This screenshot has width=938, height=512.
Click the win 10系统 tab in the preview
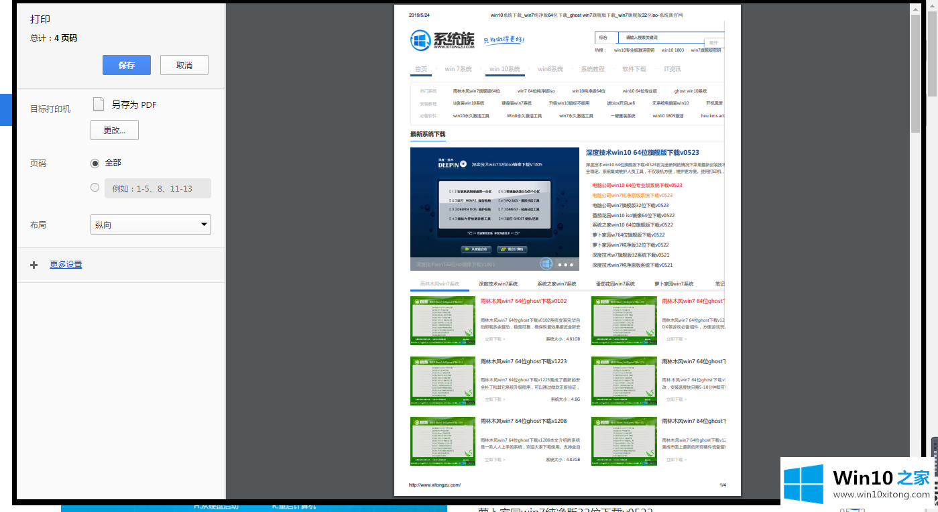point(505,69)
